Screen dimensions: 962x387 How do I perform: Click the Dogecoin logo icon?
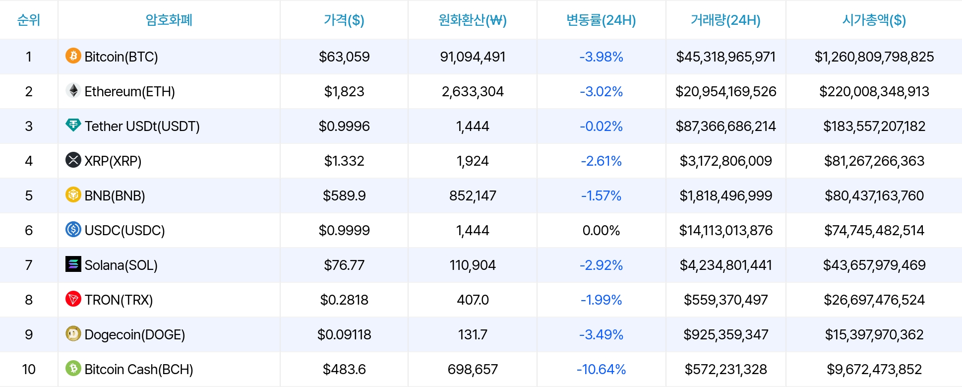click(x=73, y=333)
